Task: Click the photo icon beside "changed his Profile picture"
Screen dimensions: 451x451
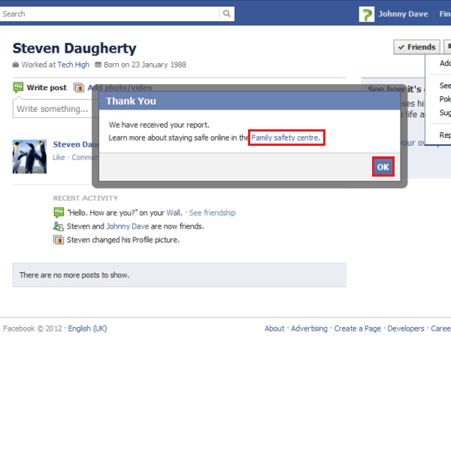Action: [x=59, y=240]
